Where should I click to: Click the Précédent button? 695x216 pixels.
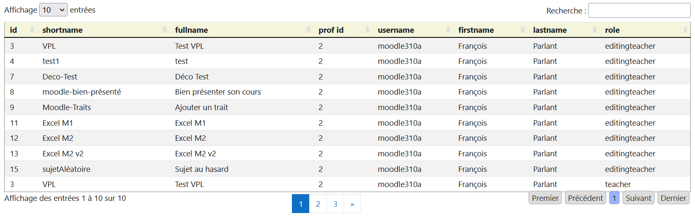(585, 198)
